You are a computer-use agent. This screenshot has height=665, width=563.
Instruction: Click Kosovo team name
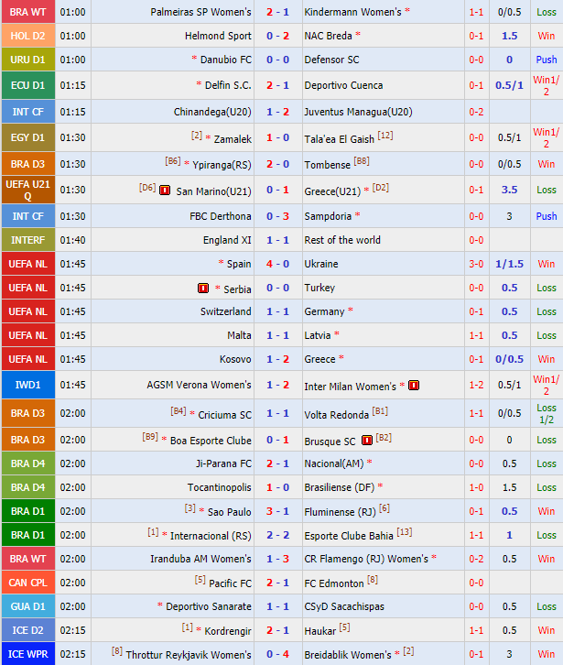[235, 359]
